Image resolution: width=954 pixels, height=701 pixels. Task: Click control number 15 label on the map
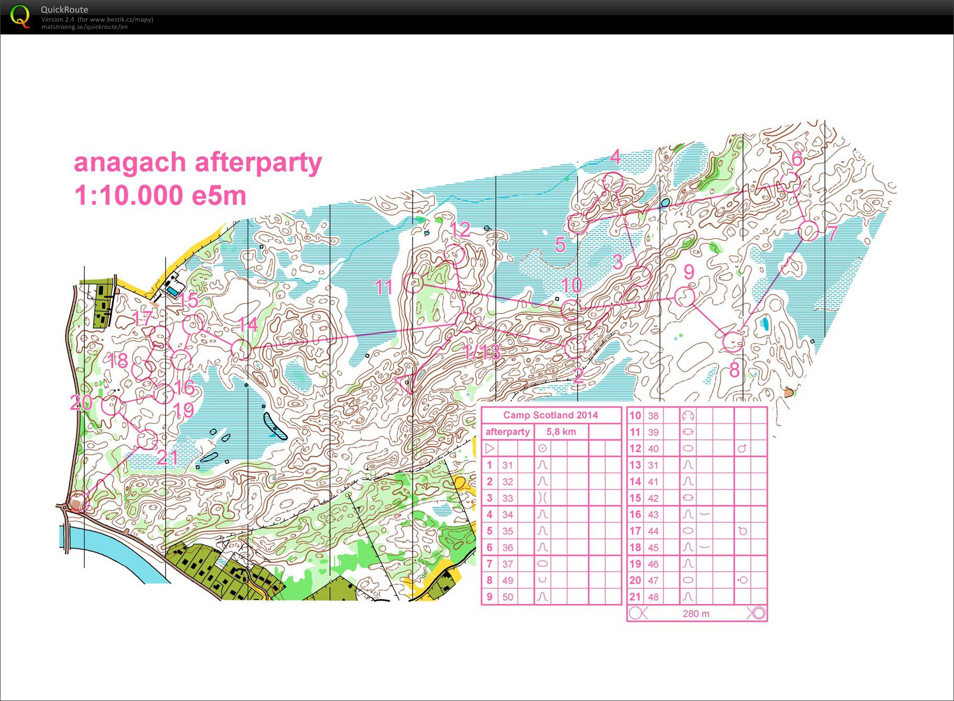[188, 300]
